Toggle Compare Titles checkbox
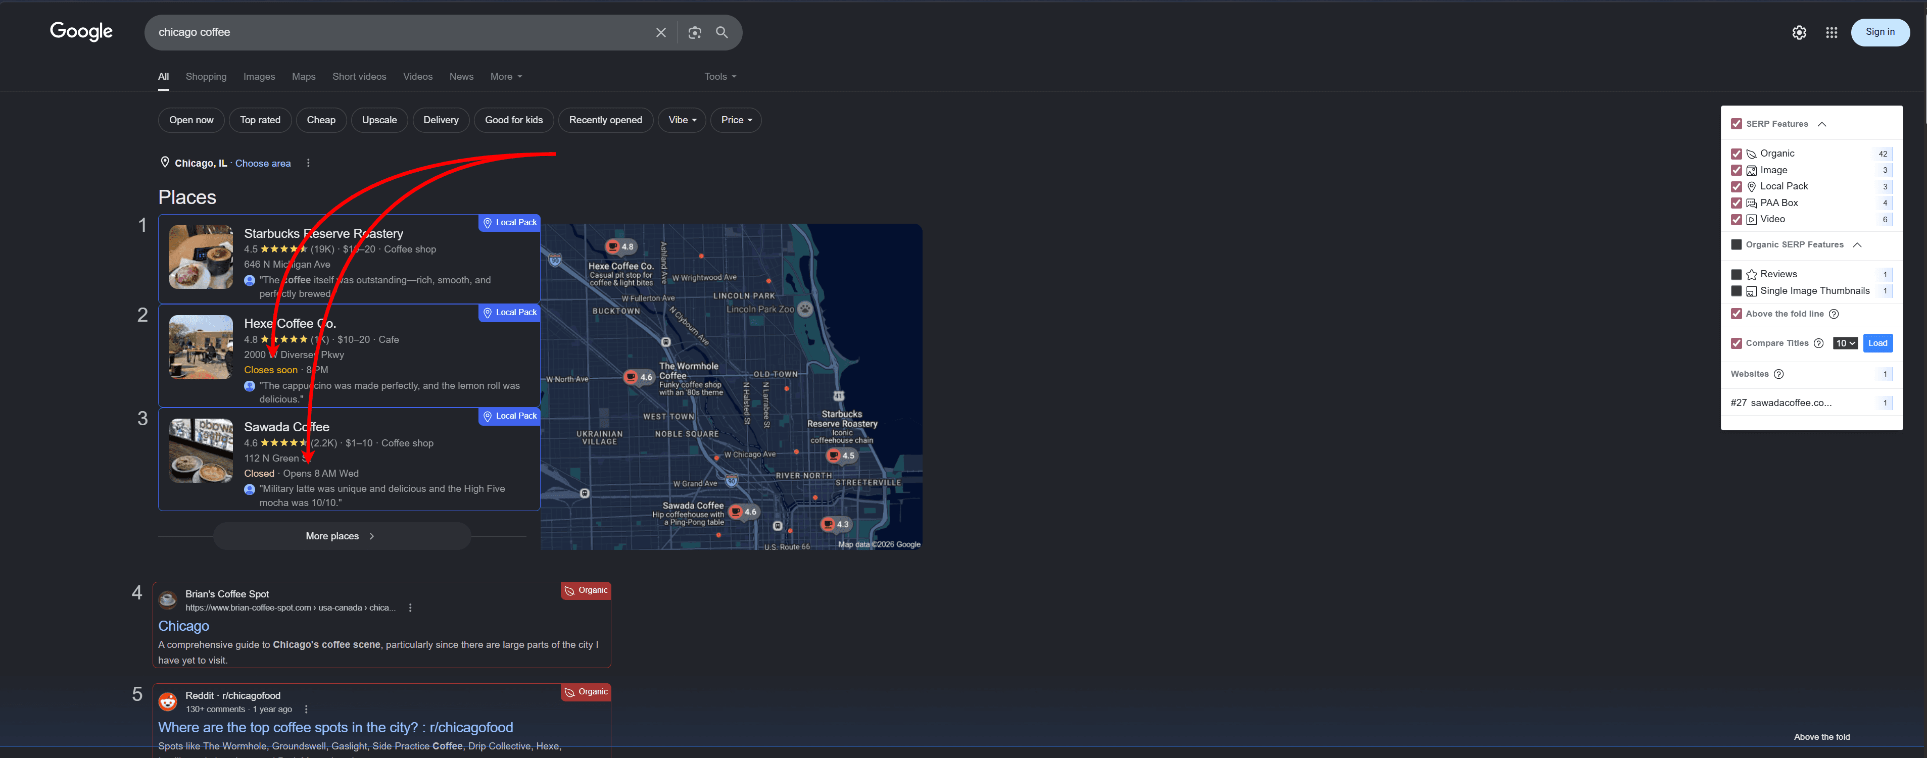 [1736, 343]
